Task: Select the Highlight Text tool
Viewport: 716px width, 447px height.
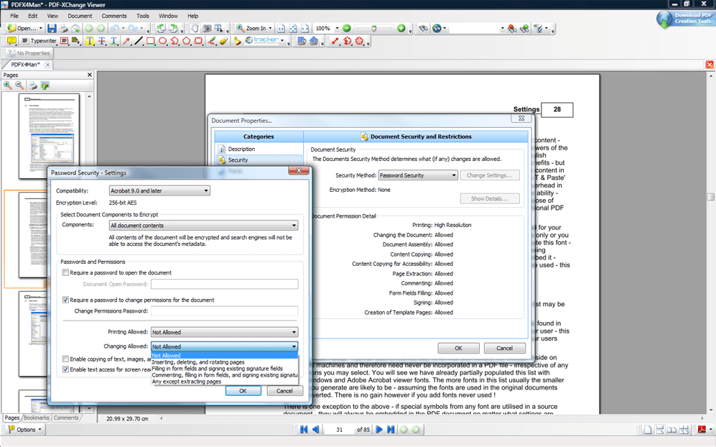Action: [88, 40]
